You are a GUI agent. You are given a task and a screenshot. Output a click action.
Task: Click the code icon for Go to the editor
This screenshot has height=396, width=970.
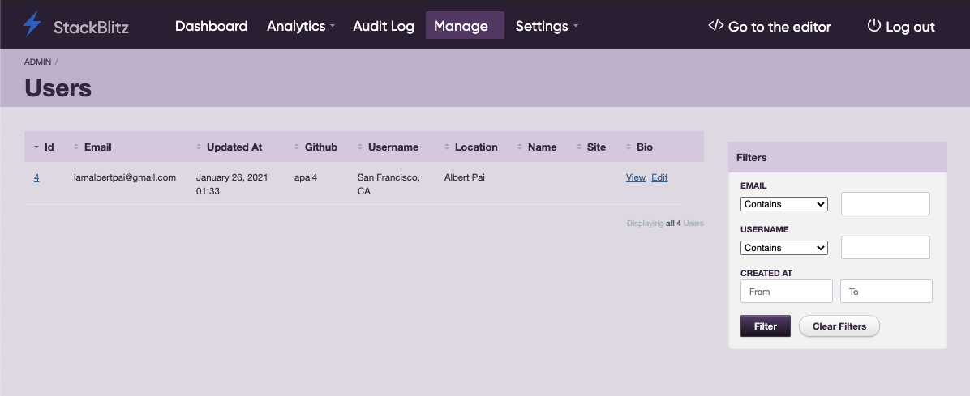point(715,26)
